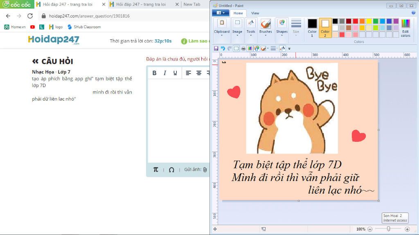Pick the purple palette color
419x235 pixels.
tap(396, 21)
